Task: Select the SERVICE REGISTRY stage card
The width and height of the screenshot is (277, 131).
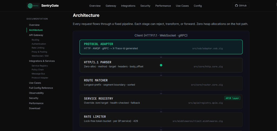Action: 161,101
